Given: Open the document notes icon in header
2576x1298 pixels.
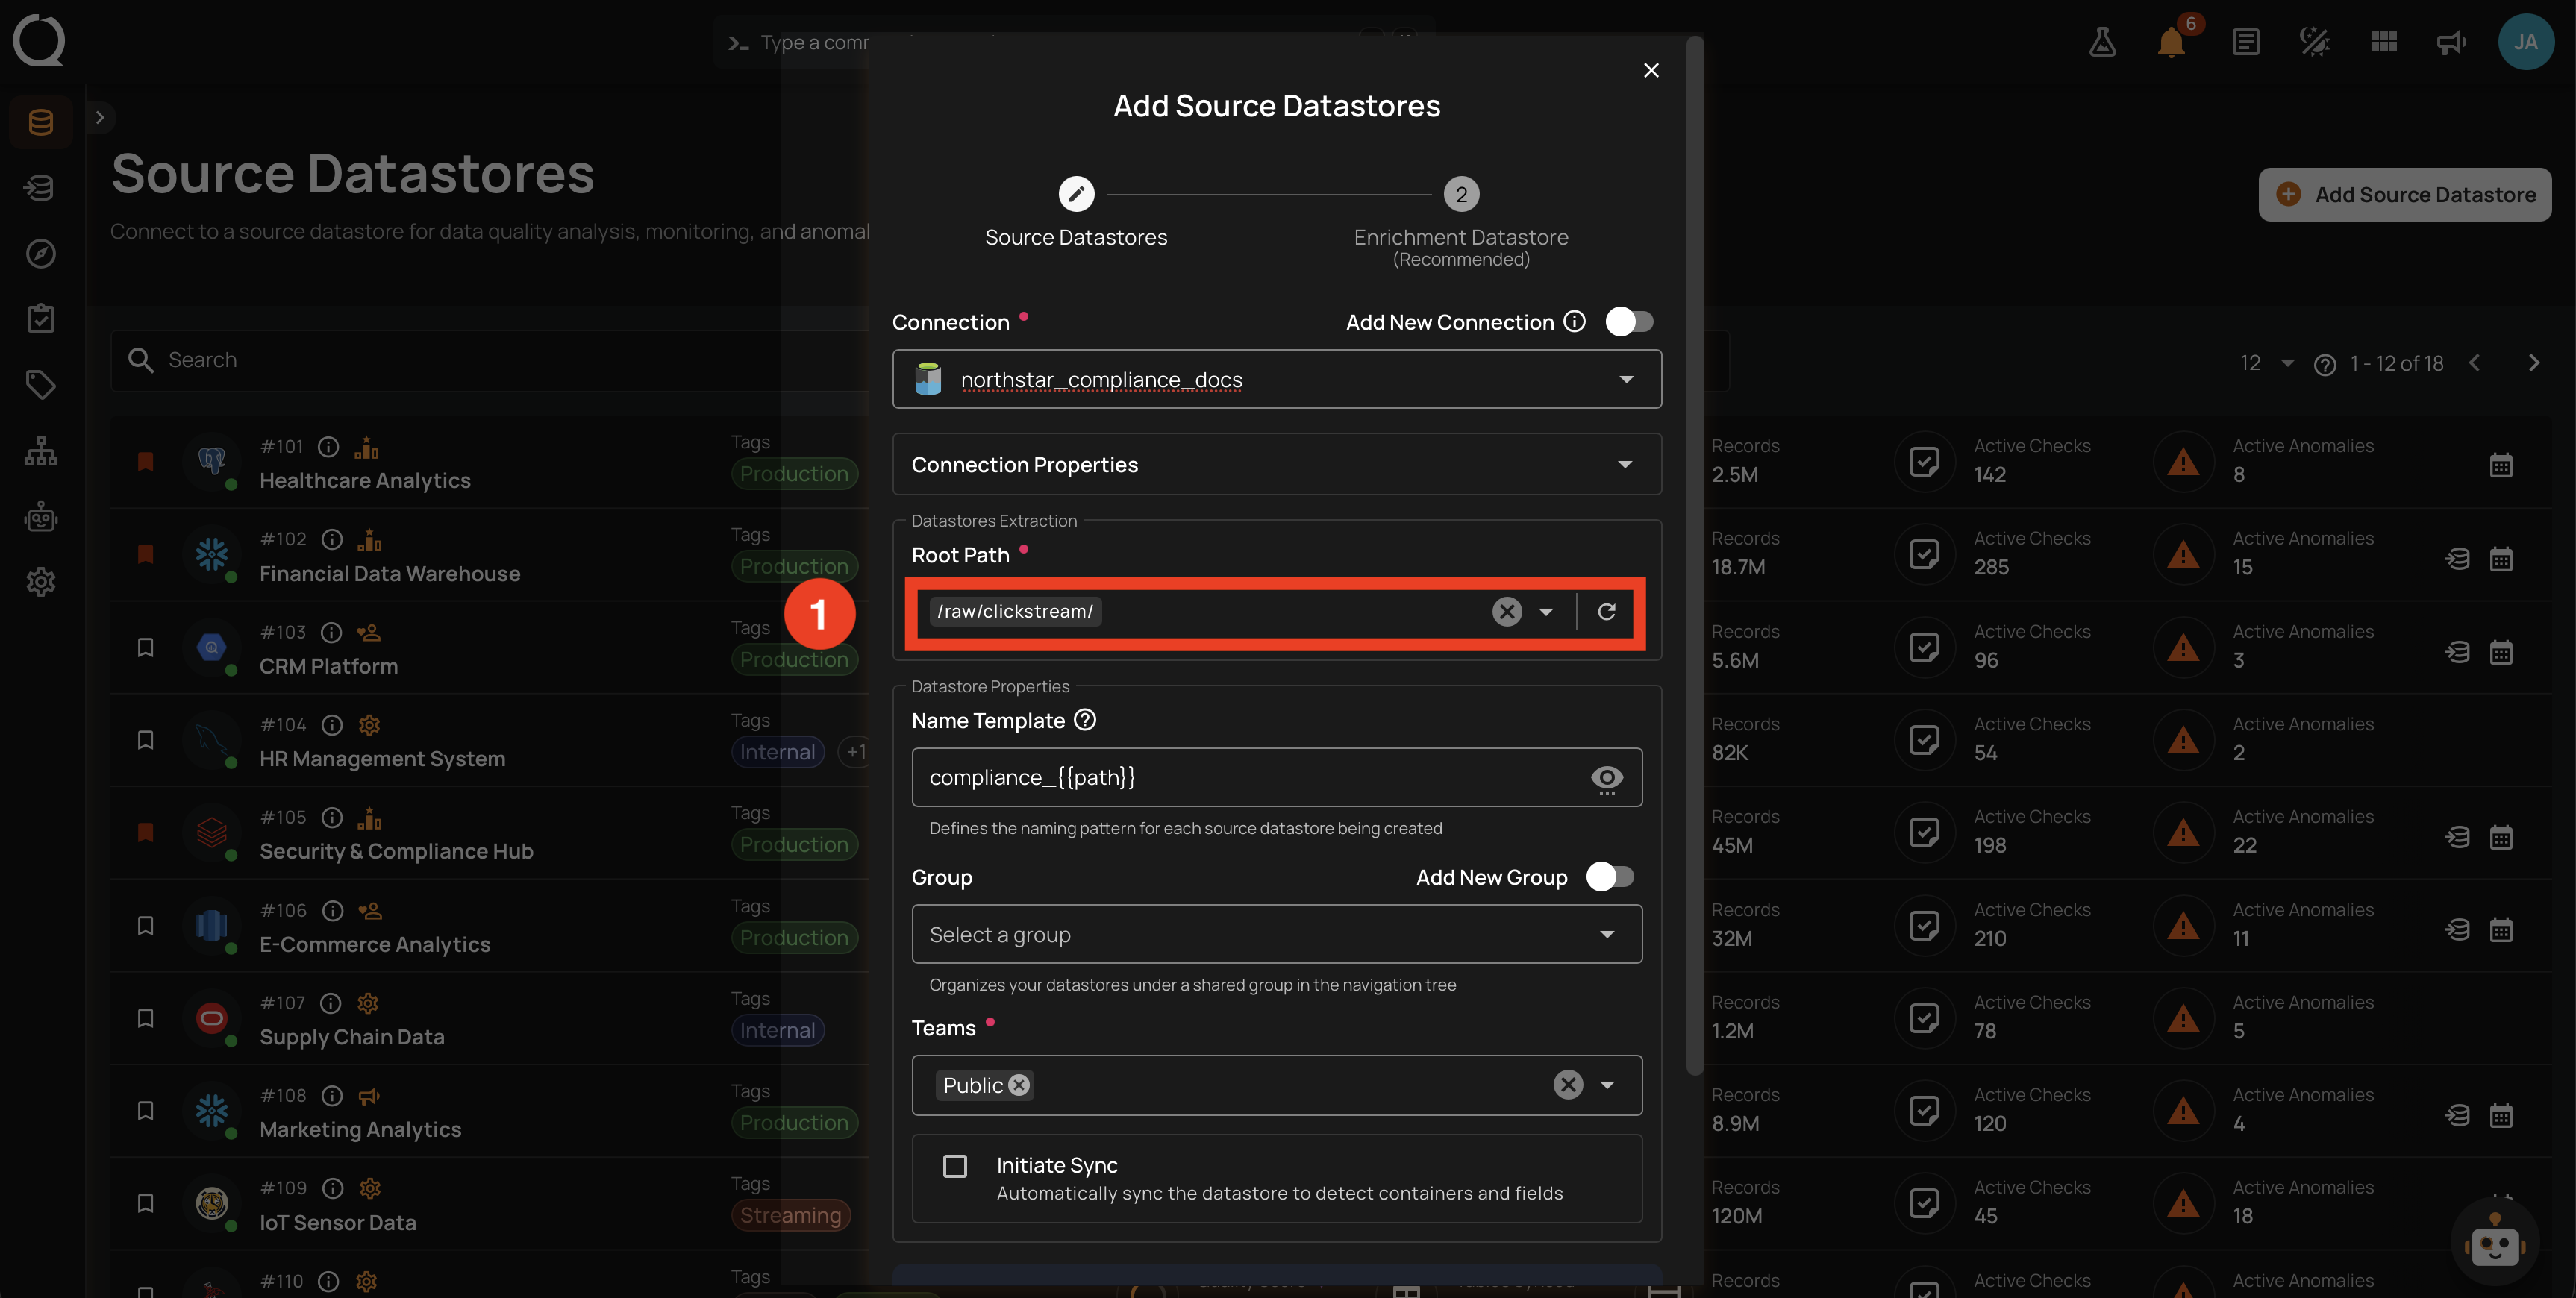Looking at the screenshot, I should click(2246, 42).
